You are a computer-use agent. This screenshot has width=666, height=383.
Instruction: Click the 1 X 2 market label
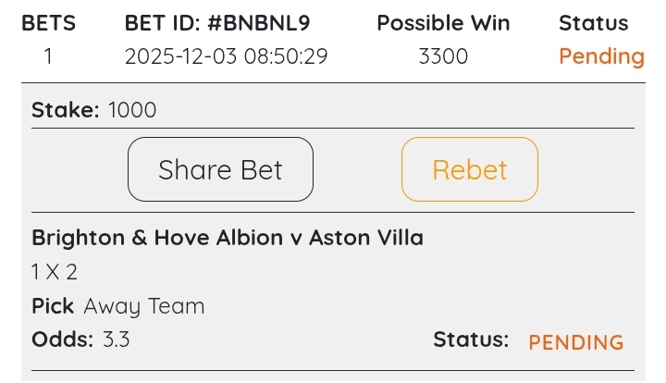pos(55,273)
